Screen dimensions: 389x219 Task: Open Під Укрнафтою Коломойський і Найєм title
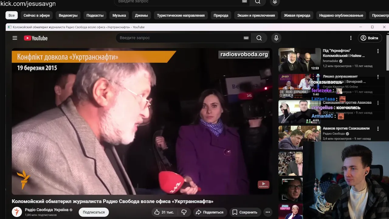(344, 53)
